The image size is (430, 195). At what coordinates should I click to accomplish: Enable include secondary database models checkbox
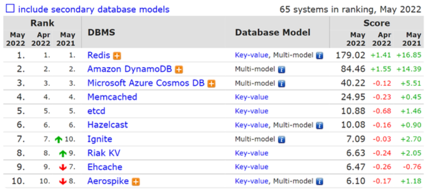[10, 9]
